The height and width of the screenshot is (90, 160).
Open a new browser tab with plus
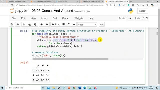pyautogui.click(x=131, y=2)
